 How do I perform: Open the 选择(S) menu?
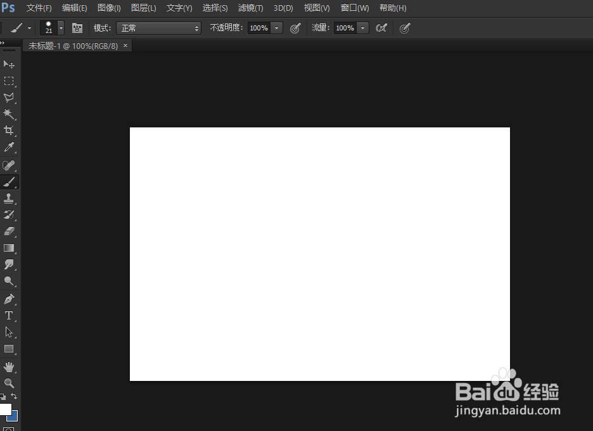click(215, 8)
